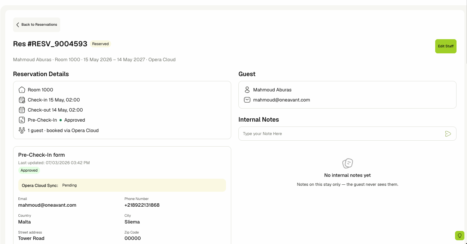Click street address Tower Road
This screenshot has height=244, width=467.
point(31,238)
